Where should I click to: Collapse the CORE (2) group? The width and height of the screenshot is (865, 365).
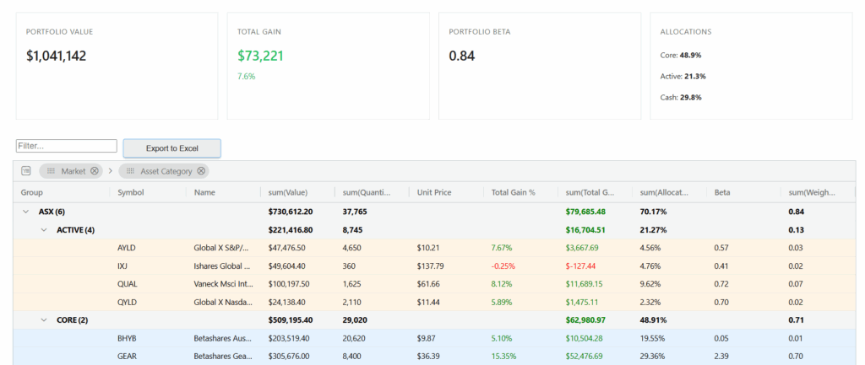point(44,319)
